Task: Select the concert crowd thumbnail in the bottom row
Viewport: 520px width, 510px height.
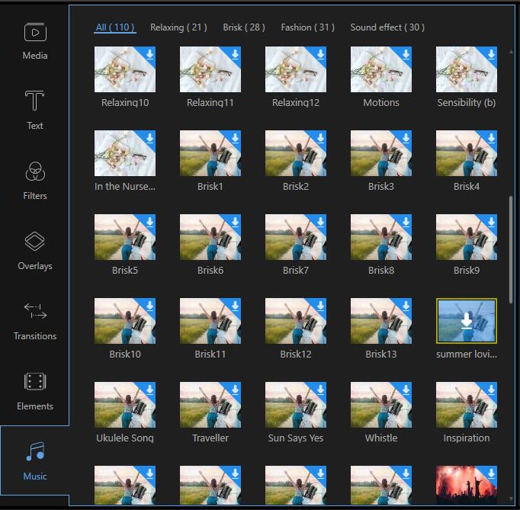Action: point(467,485)
